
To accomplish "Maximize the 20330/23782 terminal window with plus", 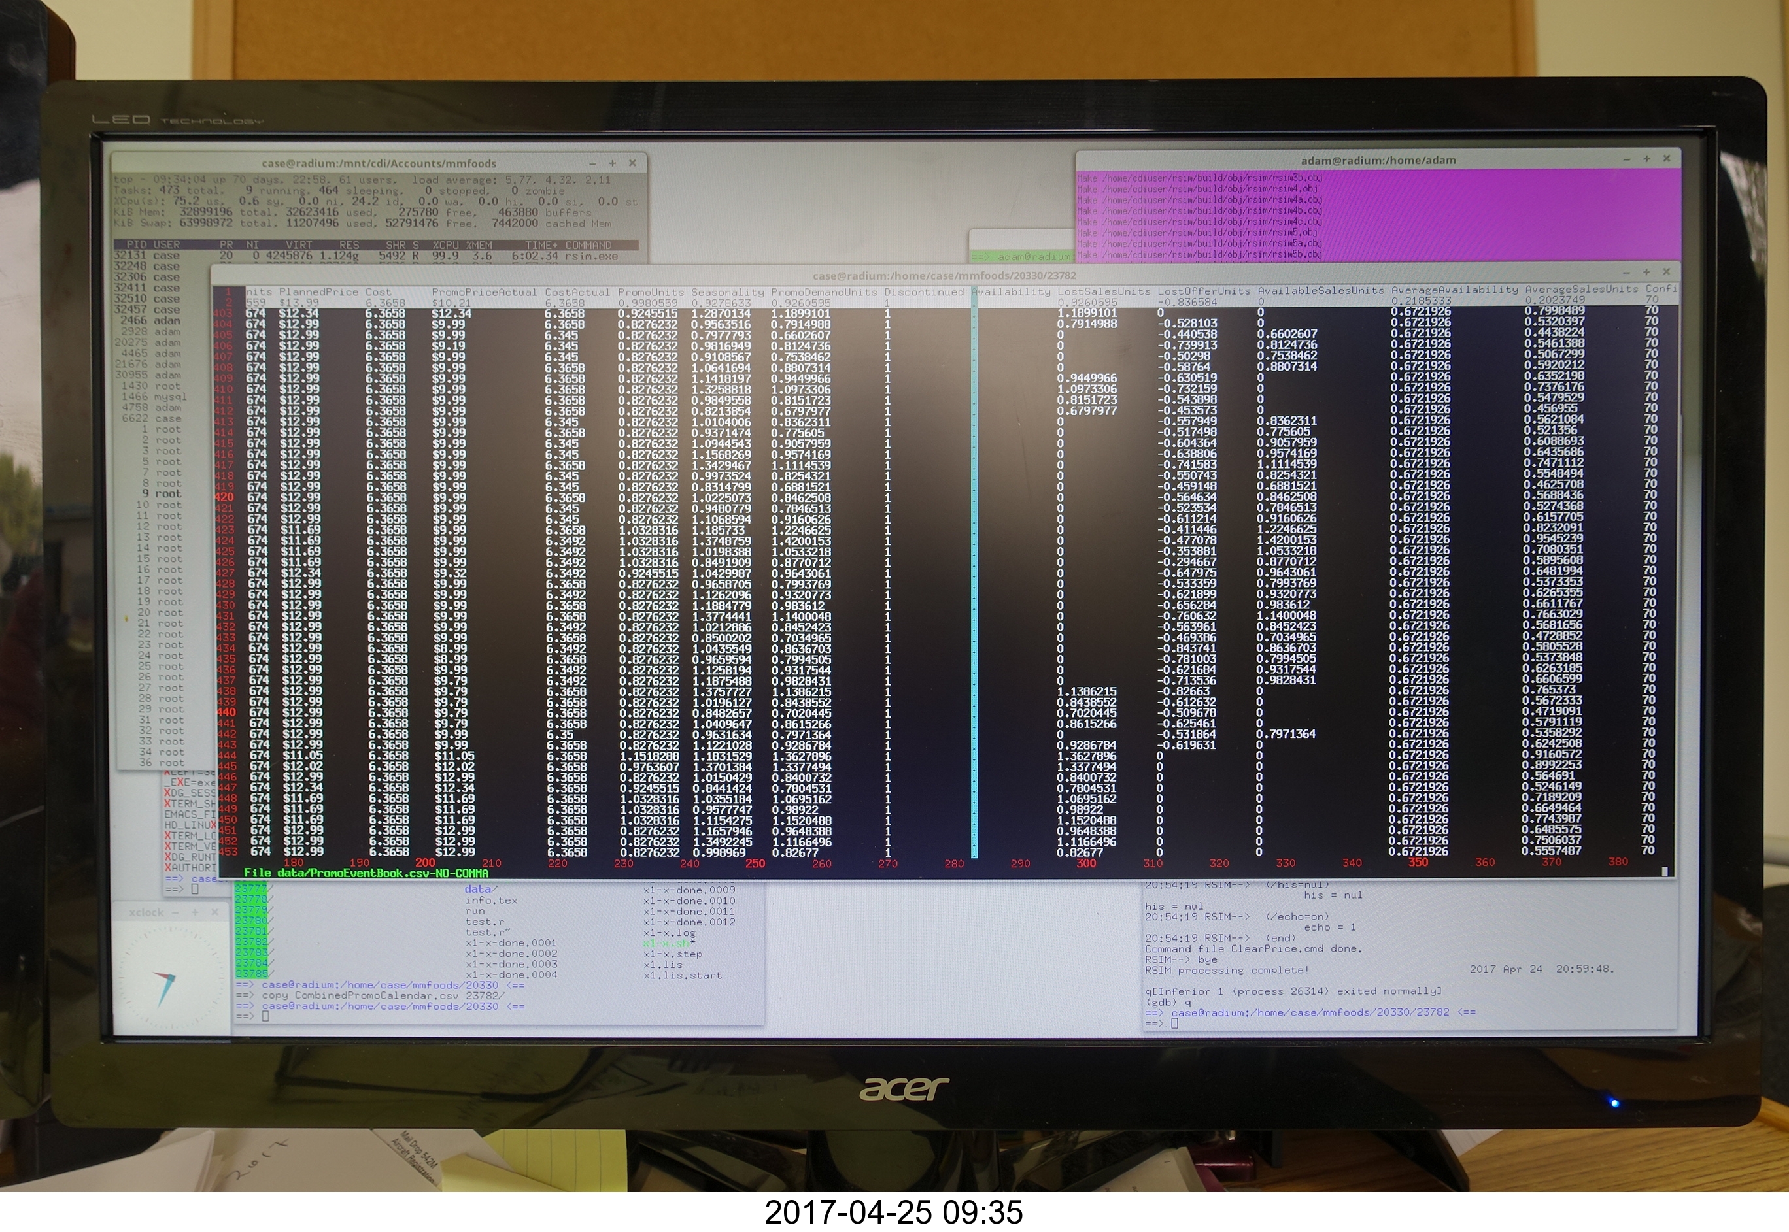I will tap(1646, 272).
